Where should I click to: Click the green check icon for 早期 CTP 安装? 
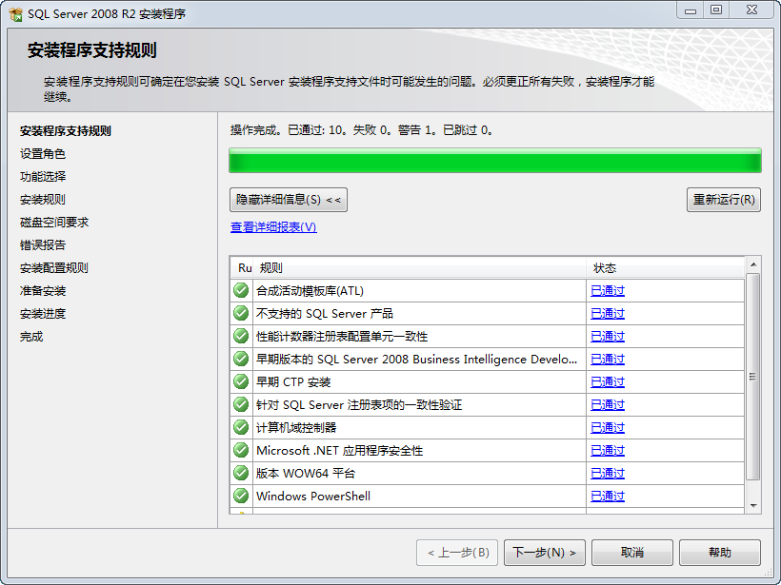pyautogui.click(x=241, y=381)
